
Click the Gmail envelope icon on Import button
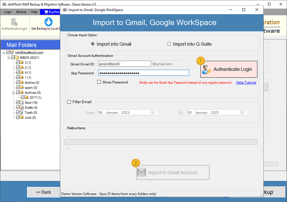141,172
